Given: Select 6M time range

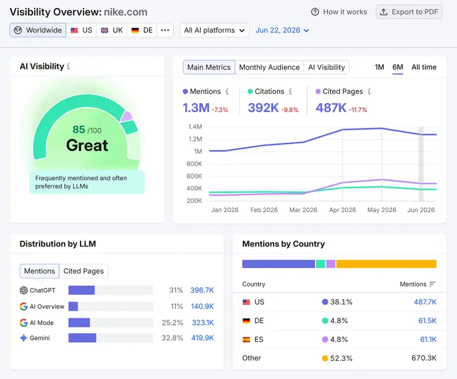Looking at the screenshot, I should (398, 68).
